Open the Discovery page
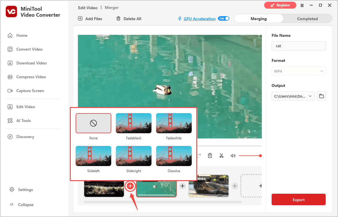 (21, 137)
